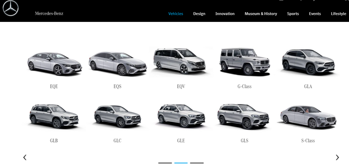Click the GLC model label

(x=117, y=141)
